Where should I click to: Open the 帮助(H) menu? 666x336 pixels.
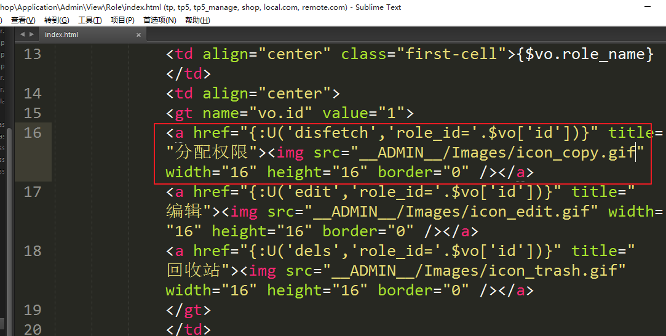tap(197, 20)
